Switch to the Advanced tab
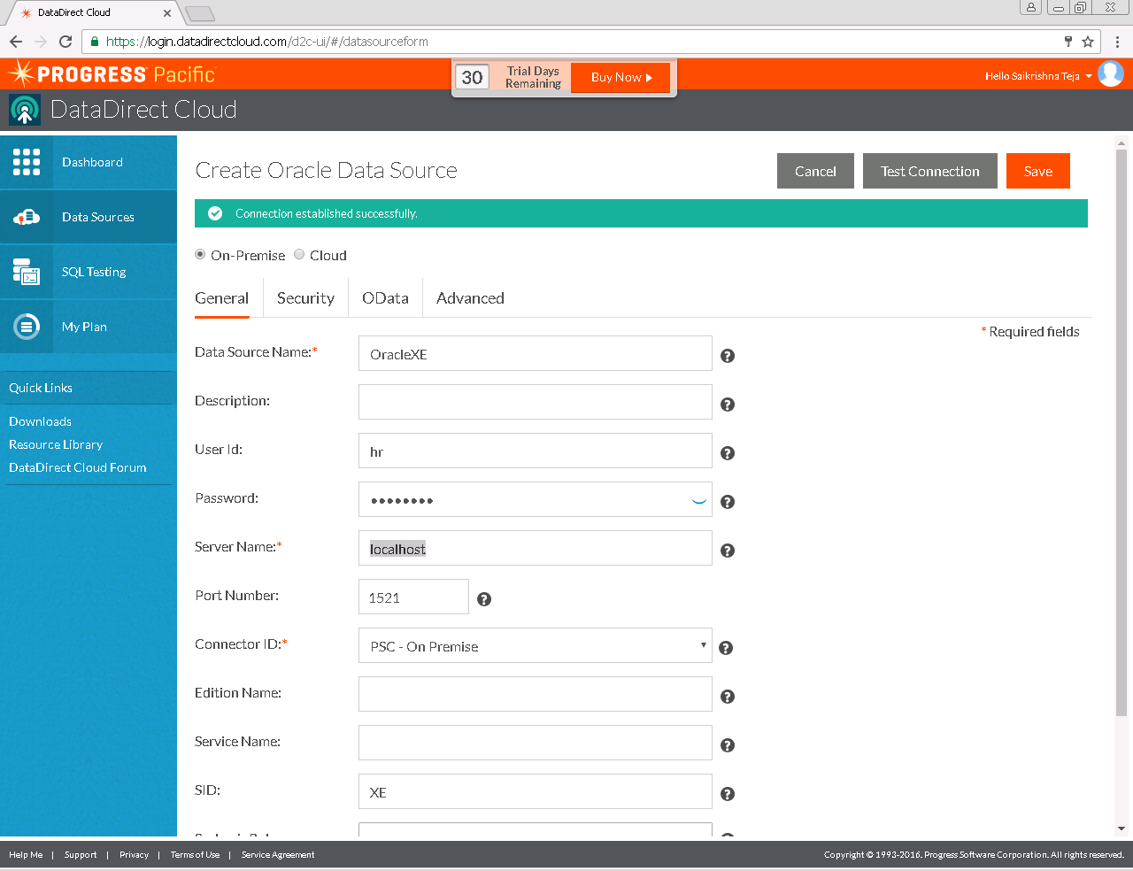The image size is (1133, 871). pyautogui.click(x=470, y=298)
